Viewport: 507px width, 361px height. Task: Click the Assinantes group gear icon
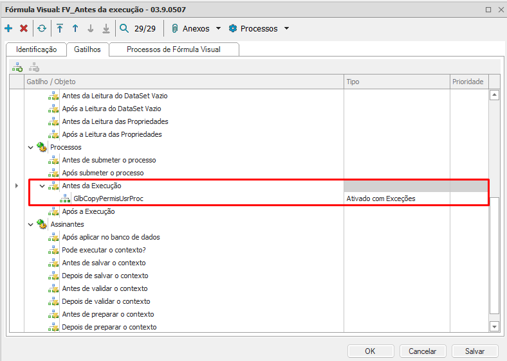(x=42, y=224)
